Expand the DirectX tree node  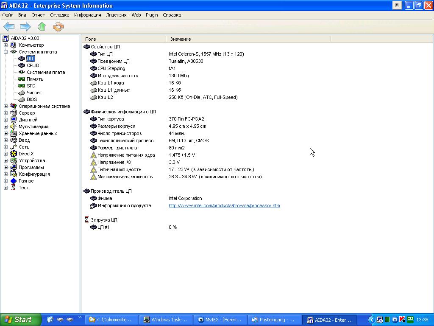pyautogui.click(x=6, y=154)
